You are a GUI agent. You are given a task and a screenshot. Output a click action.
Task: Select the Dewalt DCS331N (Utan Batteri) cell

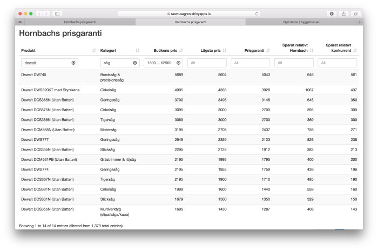[x=58, y=199]
